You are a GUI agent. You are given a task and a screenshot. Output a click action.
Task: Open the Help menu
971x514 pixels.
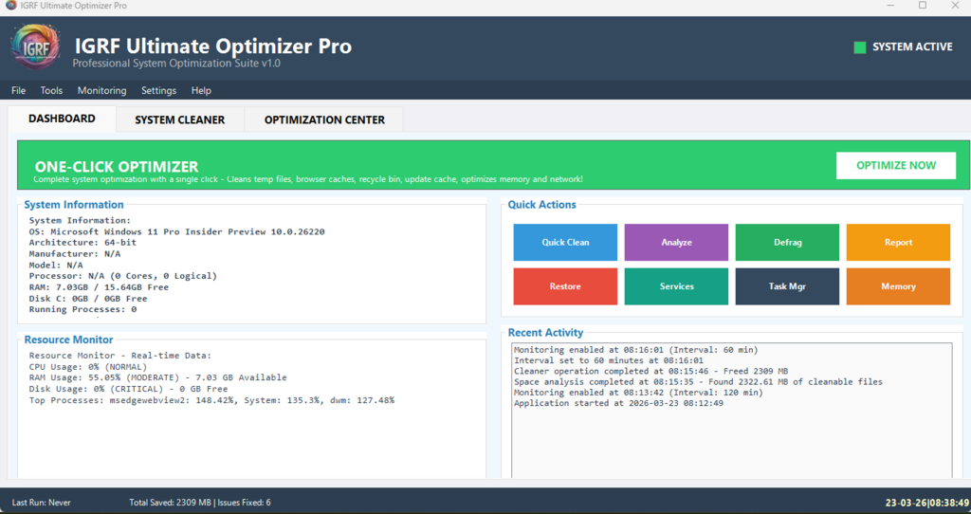pyautogui.click(x=201, y=91)
